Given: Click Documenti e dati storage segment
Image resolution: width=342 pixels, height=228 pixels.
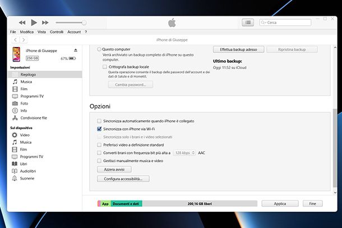Looking at the screenshot, I should pos(126,203).
